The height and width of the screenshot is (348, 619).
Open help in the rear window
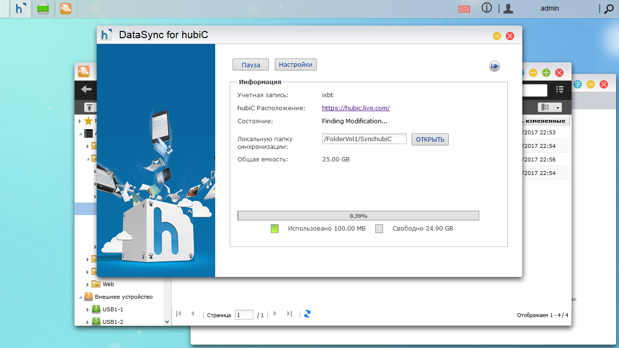point(577,84)
